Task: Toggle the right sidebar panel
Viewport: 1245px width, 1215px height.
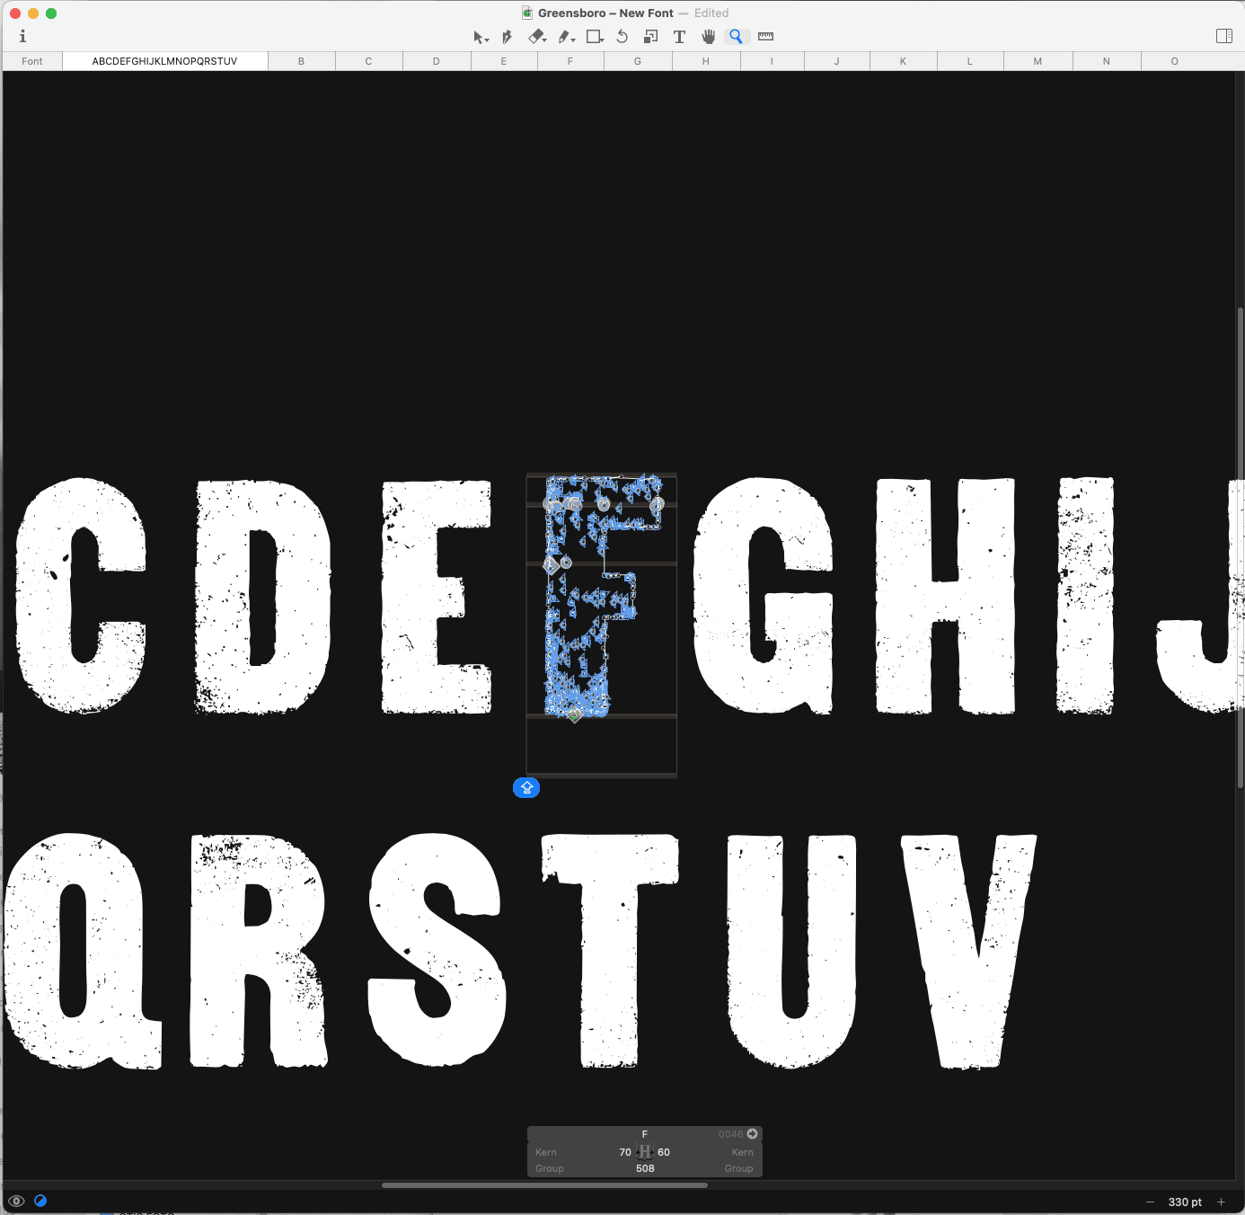Action: (x=1223, y=36)
